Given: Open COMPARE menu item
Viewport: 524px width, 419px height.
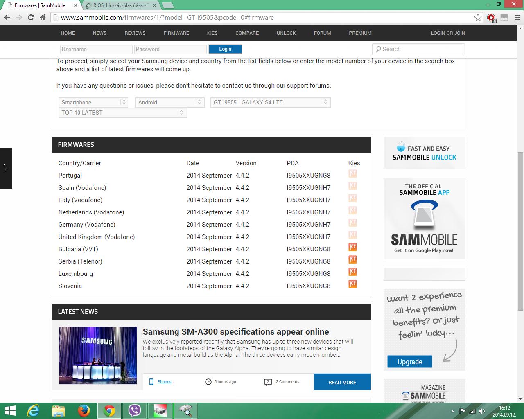Looking at the screenshot, I should 247,33.
